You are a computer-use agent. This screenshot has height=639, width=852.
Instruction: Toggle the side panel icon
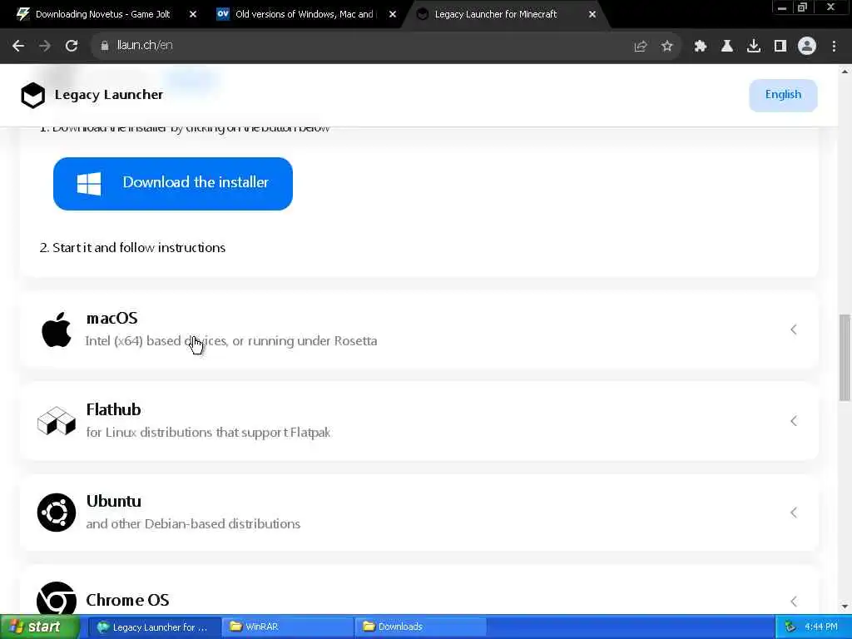tap(780, 47)
